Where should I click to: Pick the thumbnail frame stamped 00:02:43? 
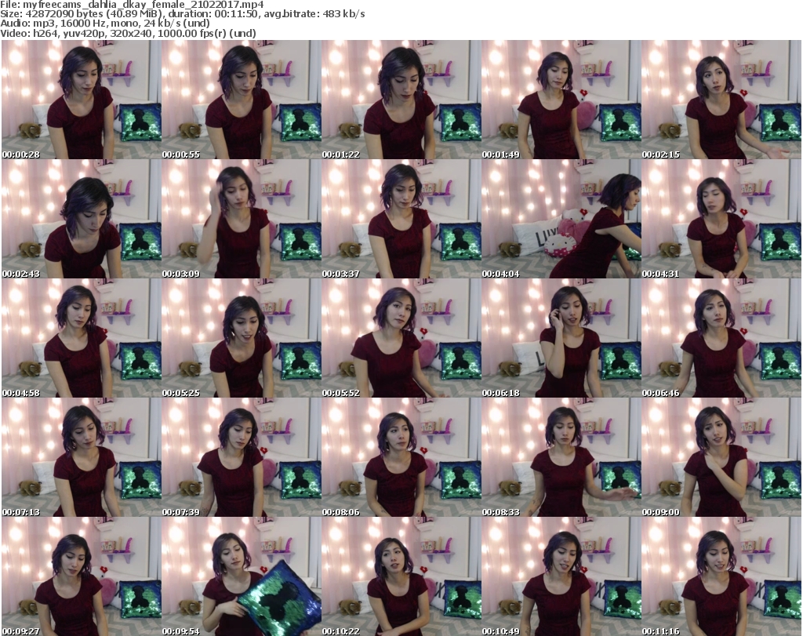(82, 219)
